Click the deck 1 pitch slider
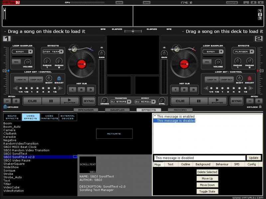The height and width of the screenshot is (199, 266). click(x=5, y=71)
